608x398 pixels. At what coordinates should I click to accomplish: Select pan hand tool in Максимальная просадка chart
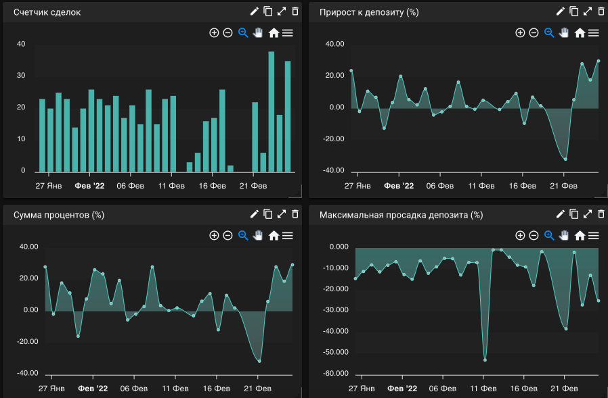coord(564,235)
